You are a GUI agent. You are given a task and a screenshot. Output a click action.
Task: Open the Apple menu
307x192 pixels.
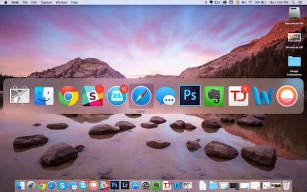6,3
